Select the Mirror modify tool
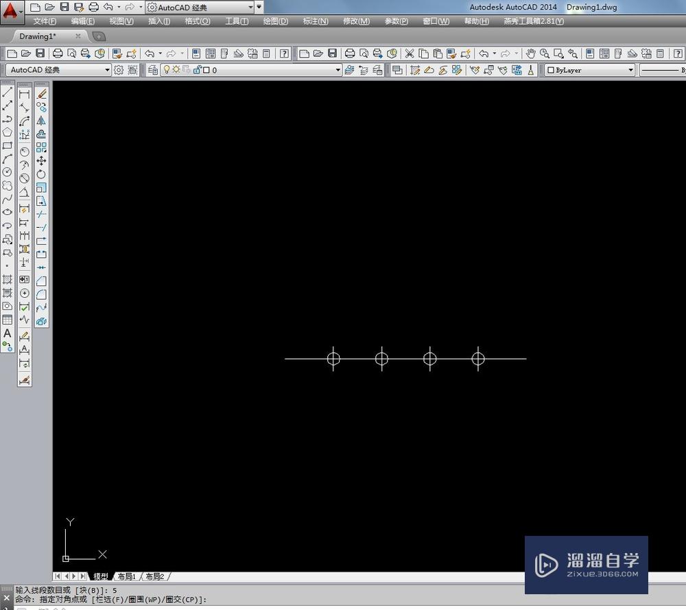 pos(42,121)
